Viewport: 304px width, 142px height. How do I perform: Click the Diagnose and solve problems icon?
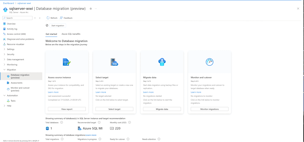click(x=5, y=39)
